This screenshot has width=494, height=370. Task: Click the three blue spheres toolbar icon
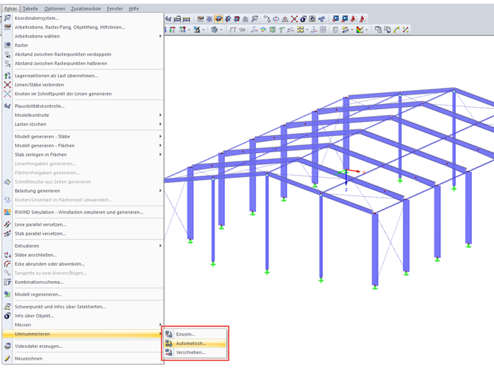(x=321, y=19)
